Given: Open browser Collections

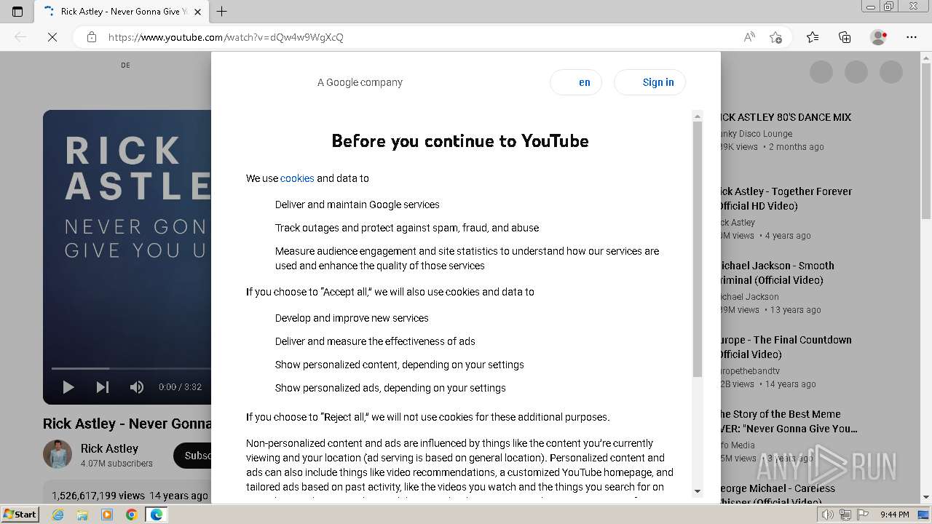Looking at the screenshot, I should 845,37.
